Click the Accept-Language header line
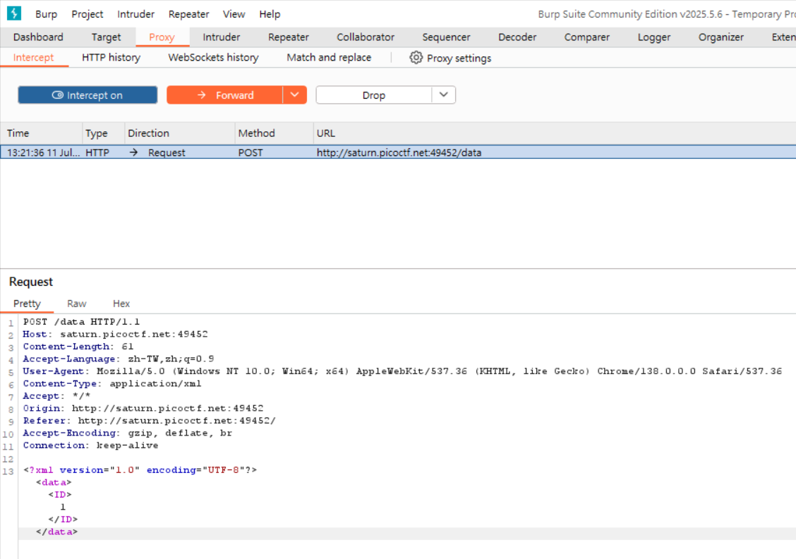The height and width of the screenshot is (559, 796). pyautogui.click(x=119, y=359)
